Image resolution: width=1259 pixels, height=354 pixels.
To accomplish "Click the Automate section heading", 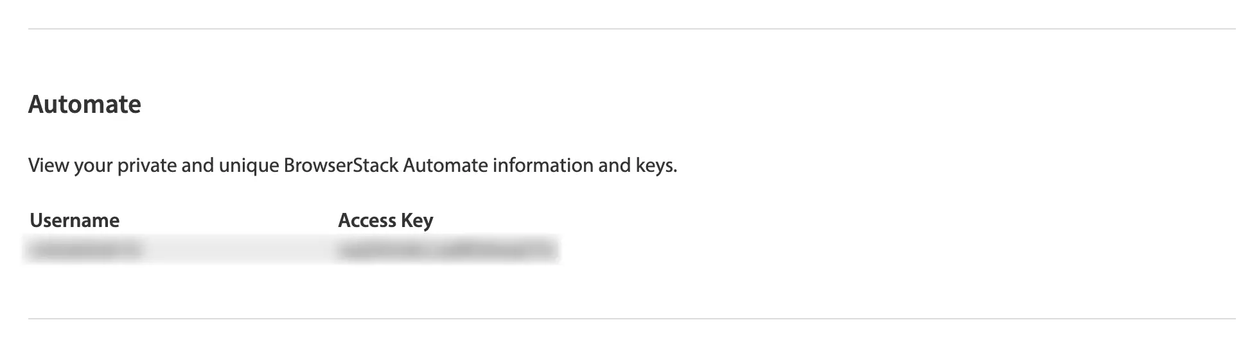I will 84,105.
